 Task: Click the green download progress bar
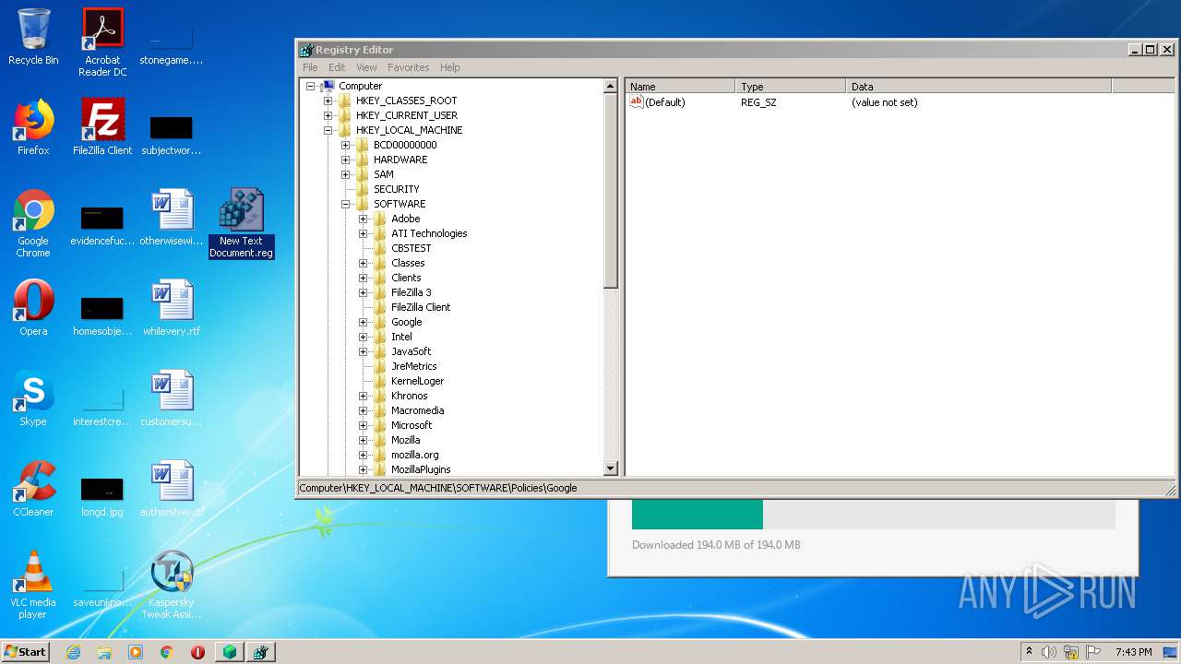click(x=698, y=515)
